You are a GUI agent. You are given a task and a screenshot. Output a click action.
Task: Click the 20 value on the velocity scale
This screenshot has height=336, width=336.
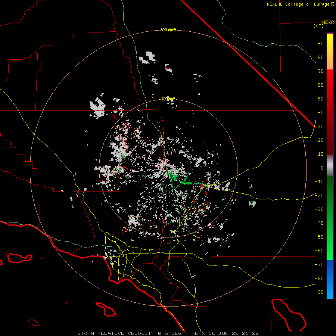tap(321, 140)
